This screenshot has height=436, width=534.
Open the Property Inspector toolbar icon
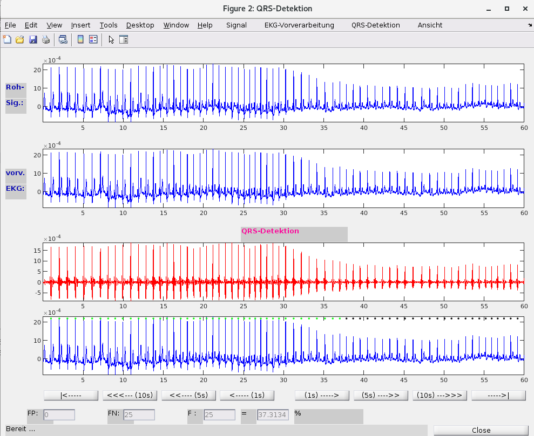124,39
